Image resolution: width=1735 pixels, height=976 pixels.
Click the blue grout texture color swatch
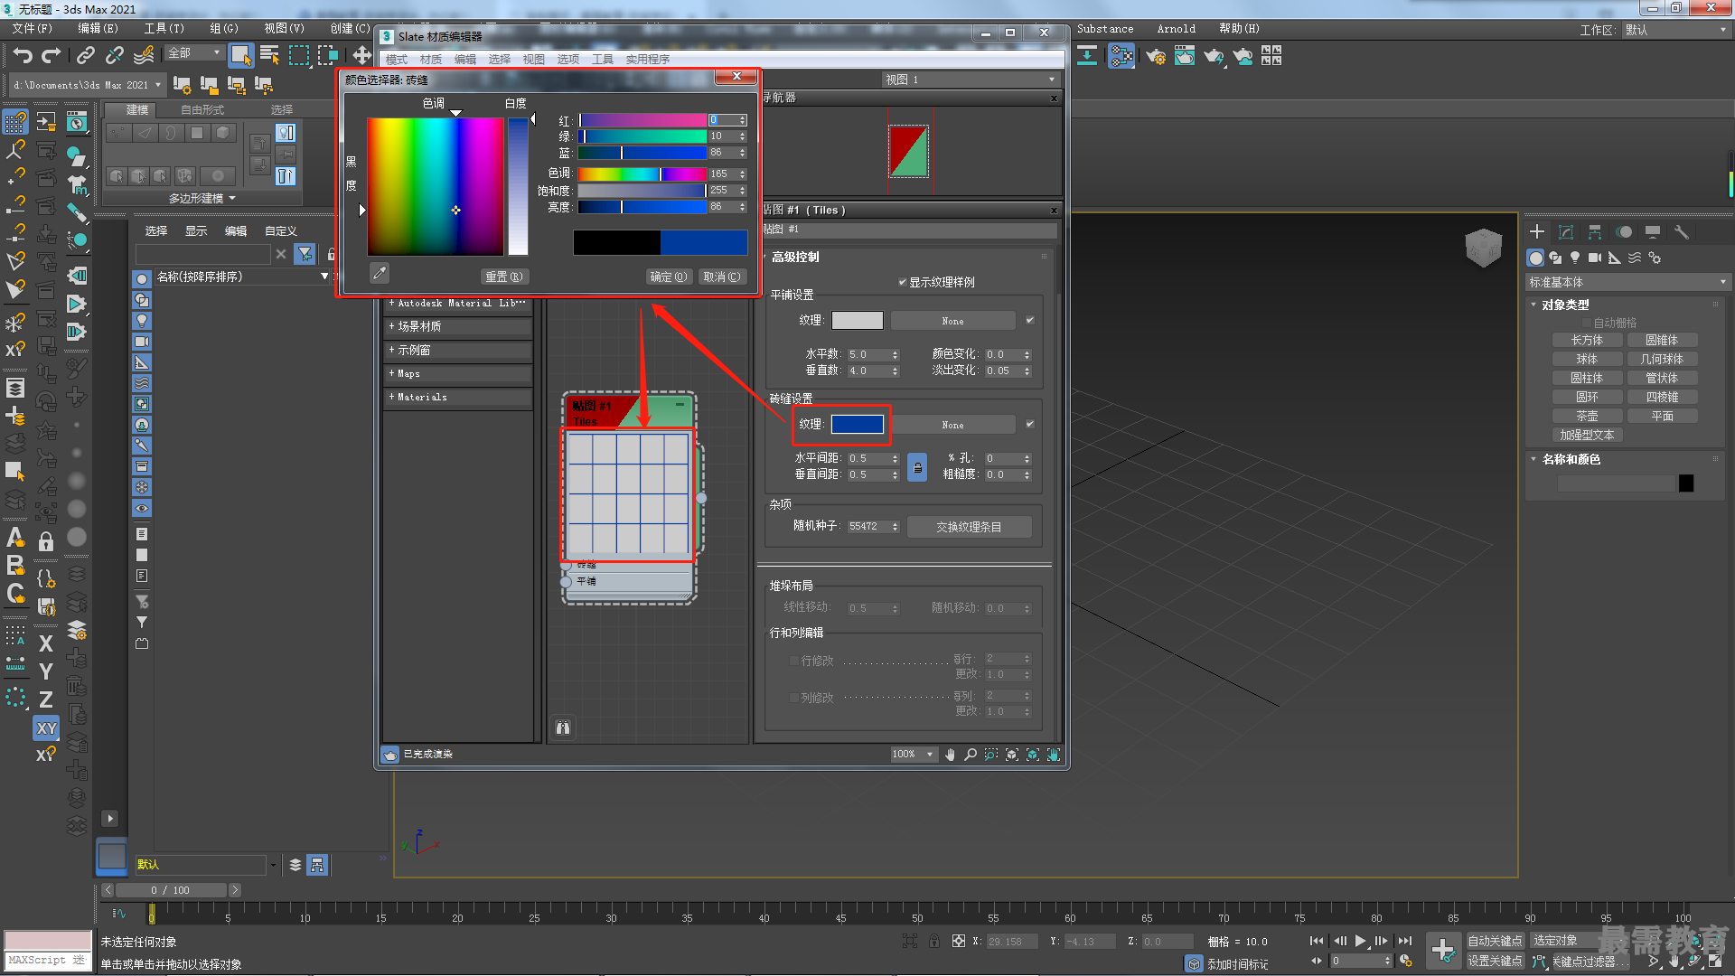pyautogui.click(x=858, y=425)
